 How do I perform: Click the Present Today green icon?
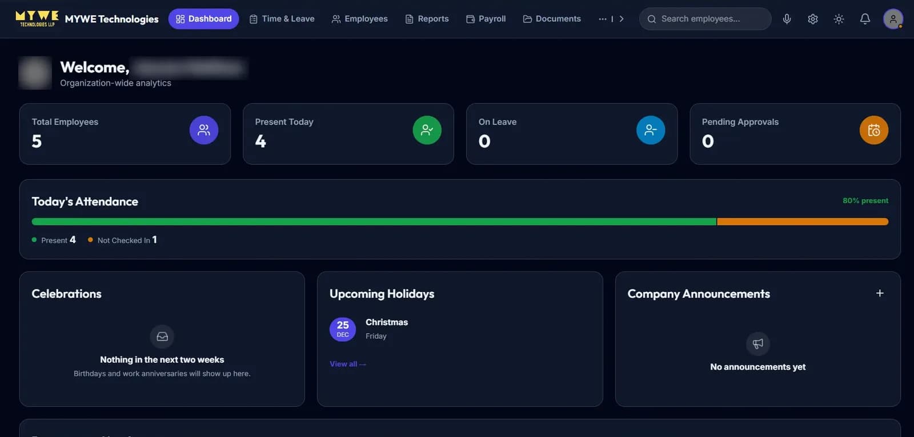[427, 130]
